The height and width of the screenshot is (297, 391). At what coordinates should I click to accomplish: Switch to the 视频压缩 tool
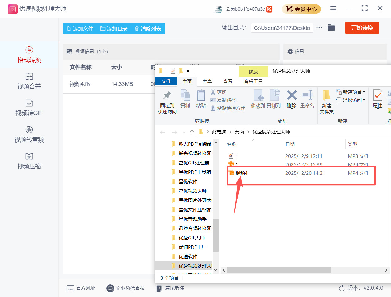[29, 161]
